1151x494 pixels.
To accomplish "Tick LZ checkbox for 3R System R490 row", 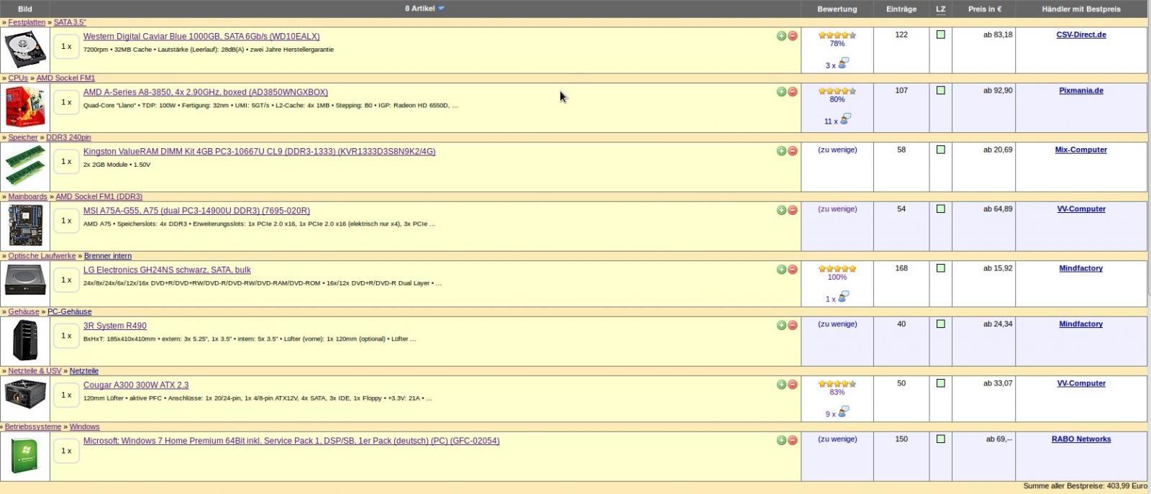I will [x=940, y=324].
